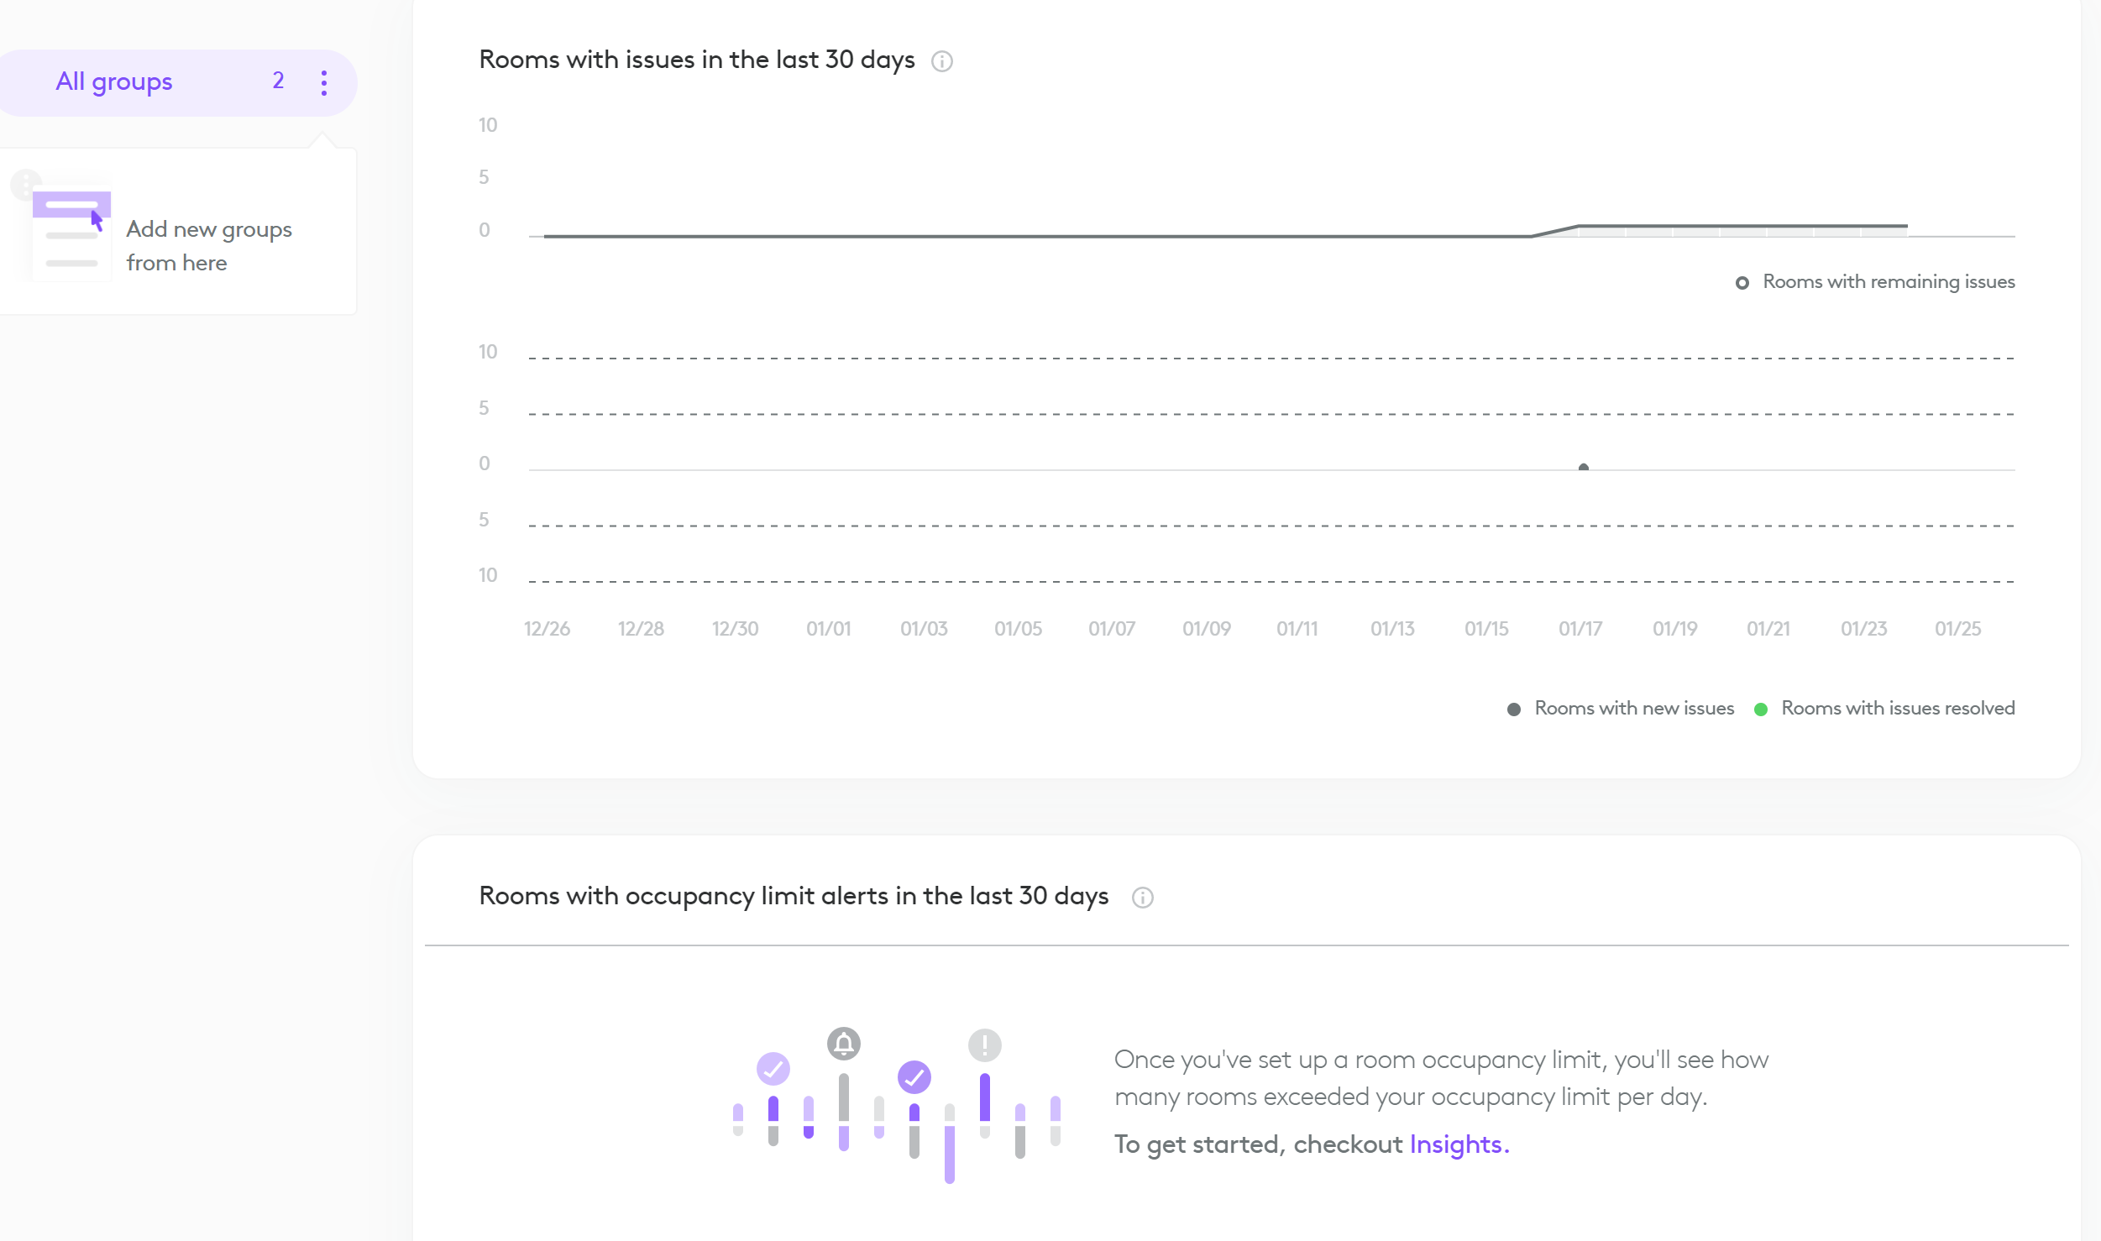Toggle the Rooms with issues resolved legend

[1885, 709]
